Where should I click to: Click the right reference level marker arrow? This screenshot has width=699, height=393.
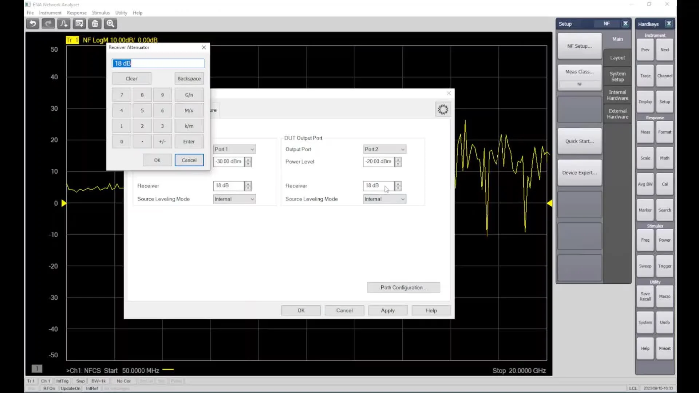[x=550, y=203]
